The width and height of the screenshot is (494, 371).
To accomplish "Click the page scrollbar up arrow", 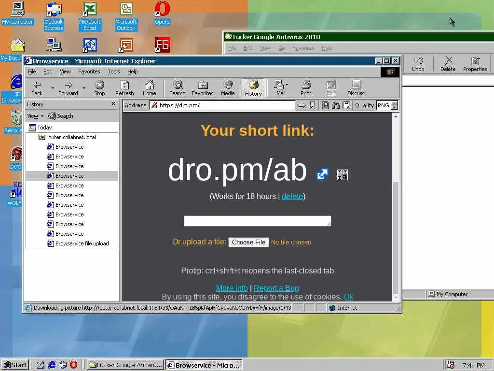I will click(396, 116).
